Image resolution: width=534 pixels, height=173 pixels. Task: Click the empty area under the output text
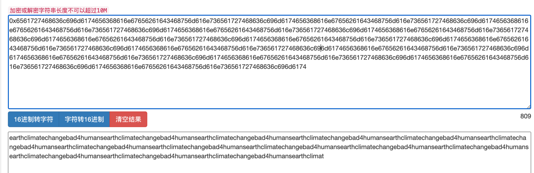(270, 167)
